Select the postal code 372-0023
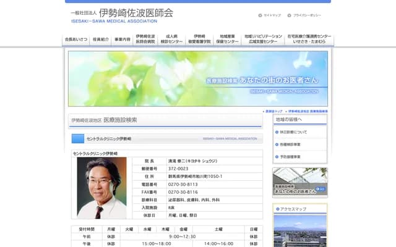This screenshot has height=247, width=396. (x=178, y=169)
